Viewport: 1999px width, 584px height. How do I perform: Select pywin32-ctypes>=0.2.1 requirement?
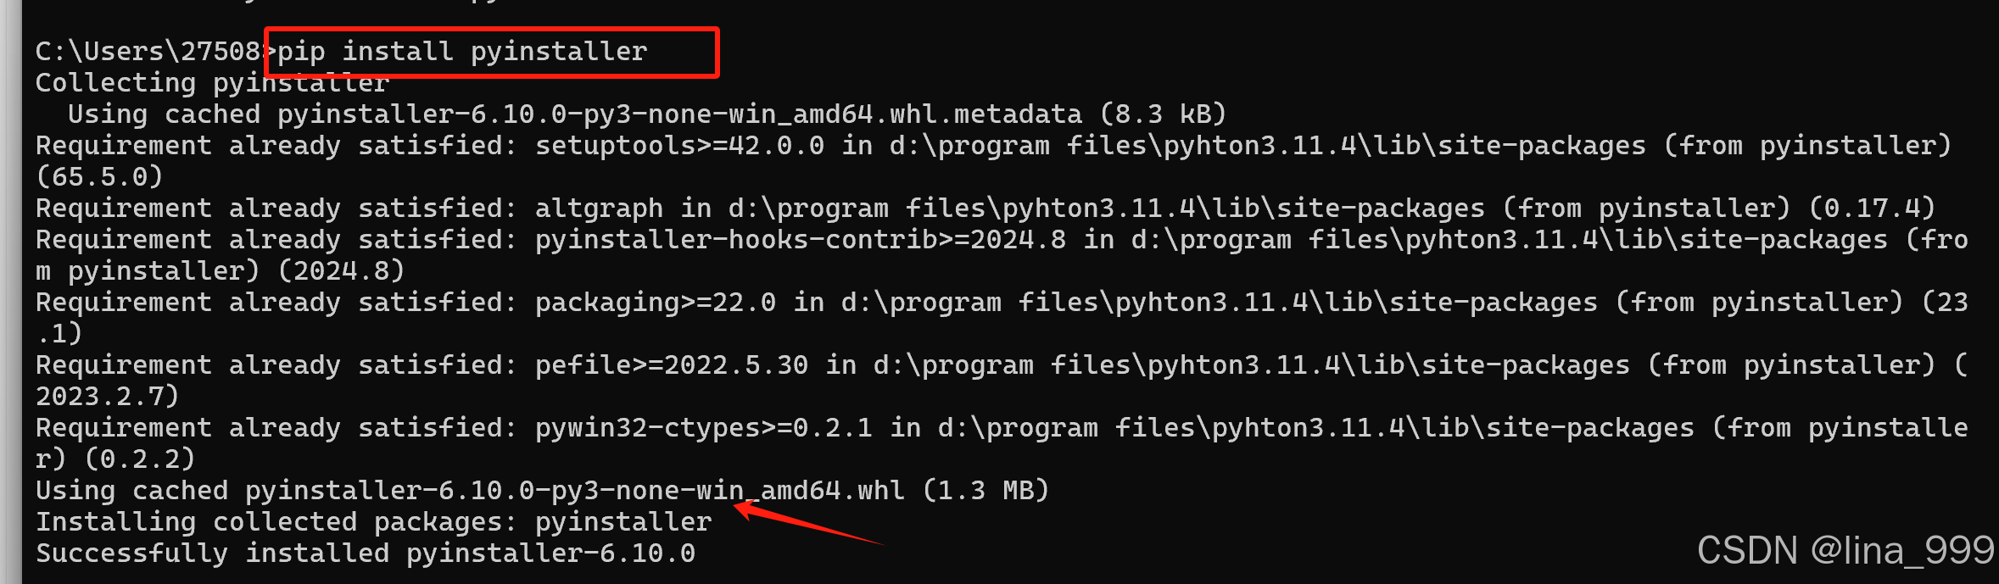click(703, 428)
